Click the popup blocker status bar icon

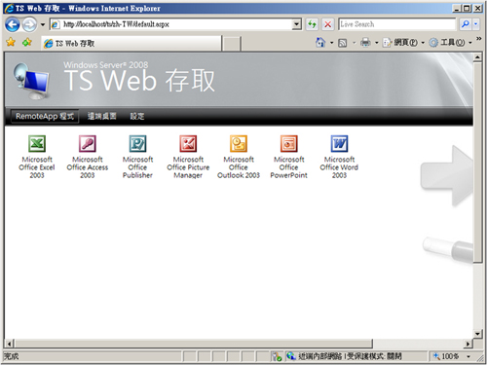point(277,356)
